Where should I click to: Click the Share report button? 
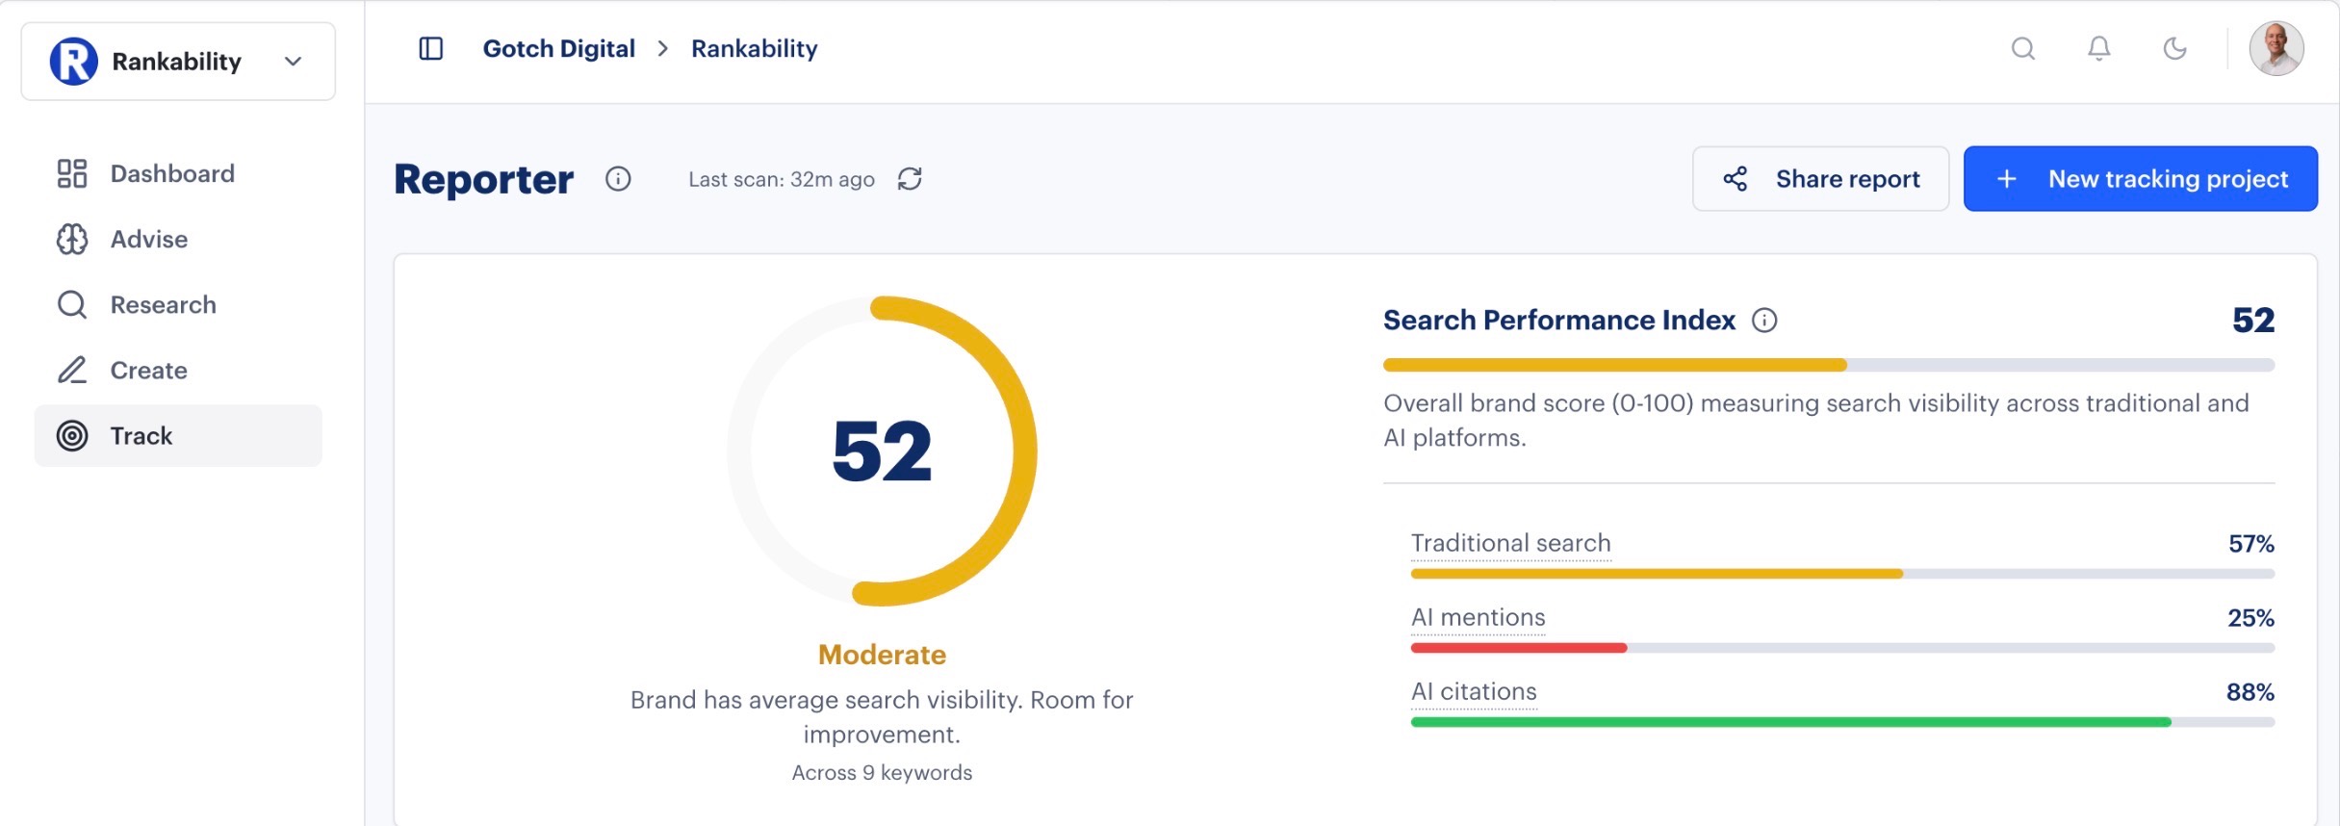(1820, 179)
